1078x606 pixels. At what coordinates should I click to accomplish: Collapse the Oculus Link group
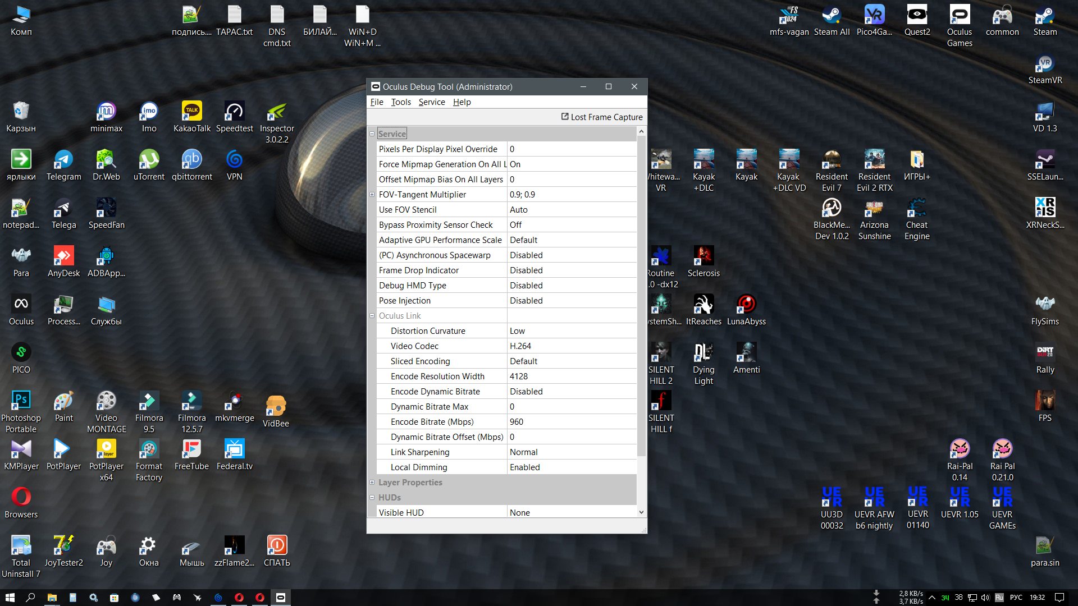point(372,315)
